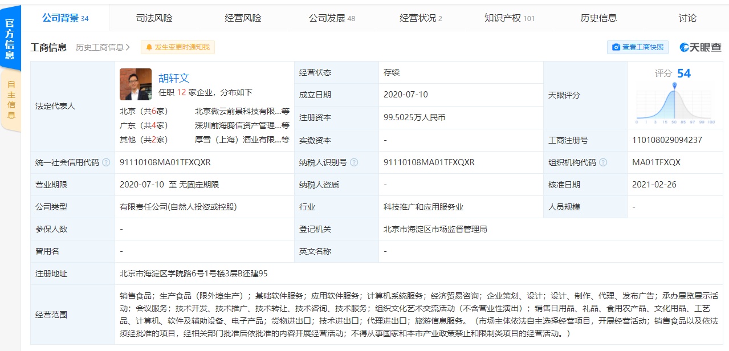The height and width of the screenshot is (351, 729).
Task: Open the 历史信息 tab
Action: (598, 18)
